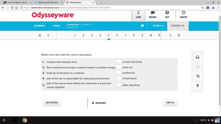
Task: Activate the microphone text-to-speech icon
Action: pyautogui.click(x=198, y=86)
